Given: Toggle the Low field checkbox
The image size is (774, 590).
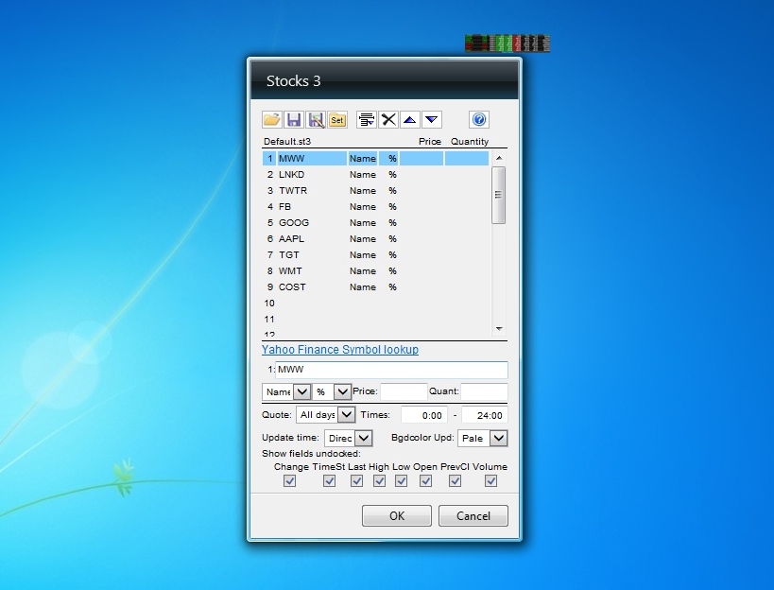Looking at the screenshot, I should 401,481.
